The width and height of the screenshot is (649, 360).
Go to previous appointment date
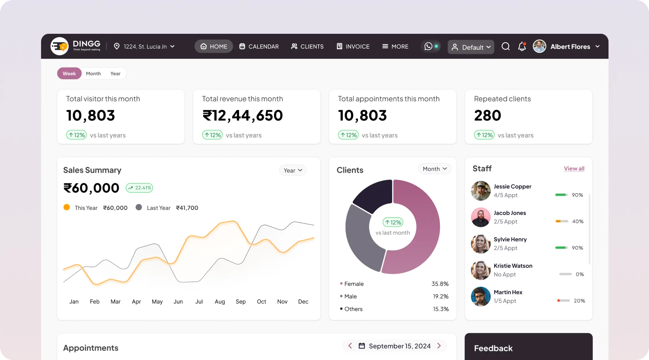click(350, 346)
